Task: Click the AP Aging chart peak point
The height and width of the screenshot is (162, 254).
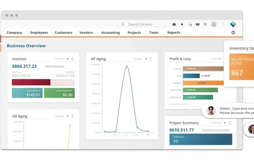Action: pyautogui.click(x=127, y=67)
